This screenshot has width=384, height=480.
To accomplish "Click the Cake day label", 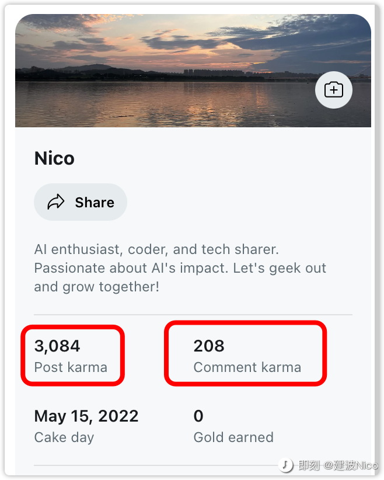I will click(x=64, y=437).
